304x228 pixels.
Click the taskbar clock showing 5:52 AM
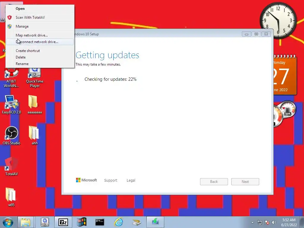289,222
